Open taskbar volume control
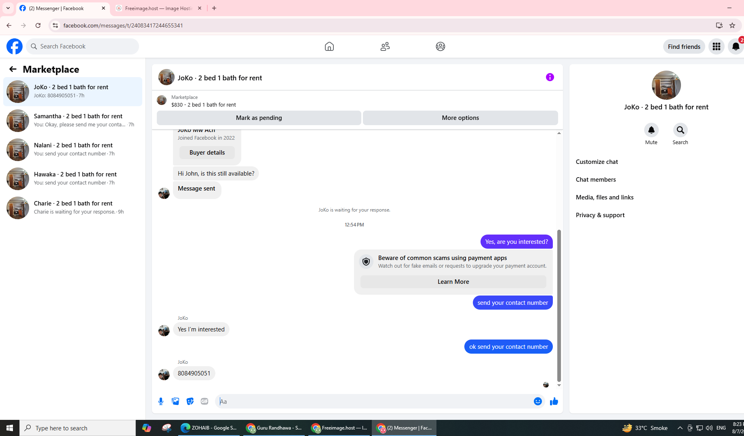744x436 pixels. click(x=709, y=428)
